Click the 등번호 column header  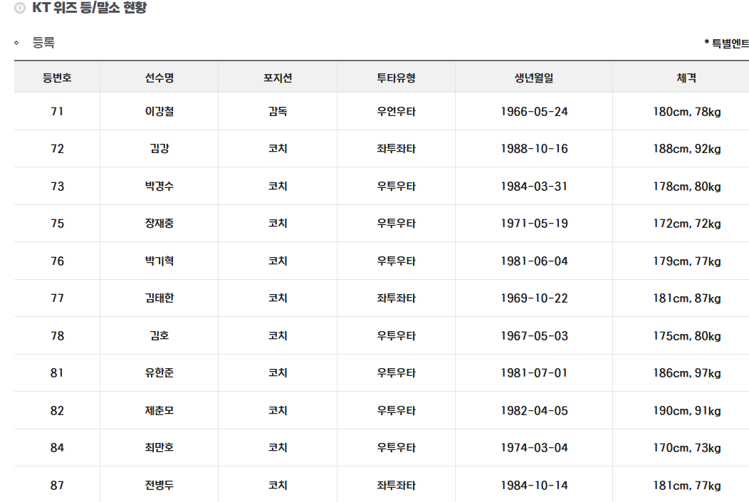pos(57,78)
